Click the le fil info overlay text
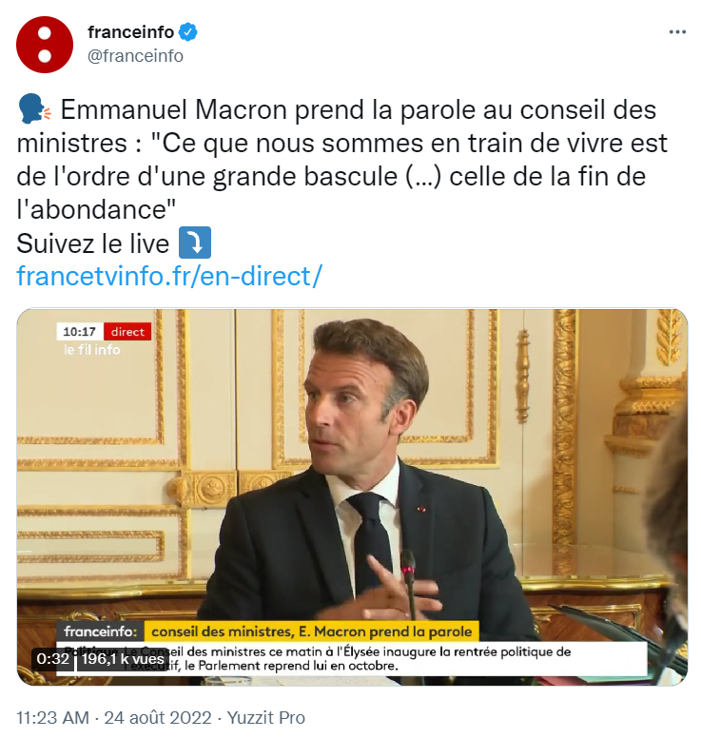701x738 pixels. 92,350
